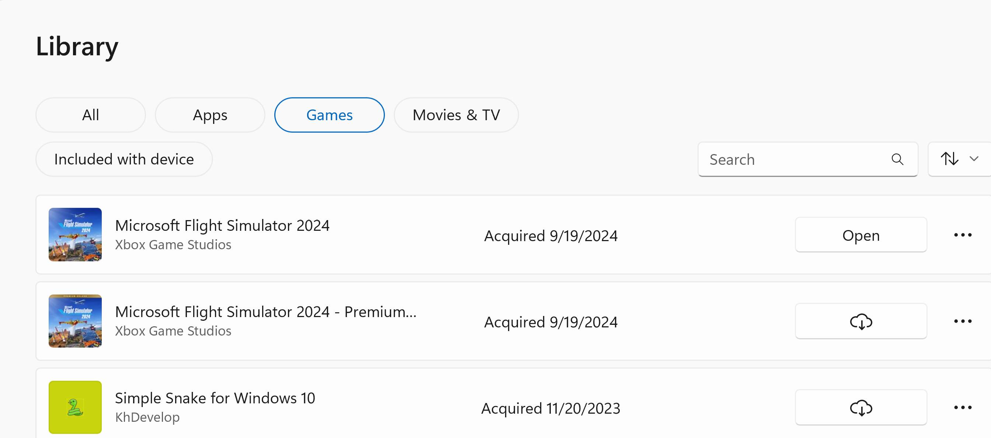Expand the sort dropdown chevron
This screenshot has height=438, width=991.
pos(974,159)
